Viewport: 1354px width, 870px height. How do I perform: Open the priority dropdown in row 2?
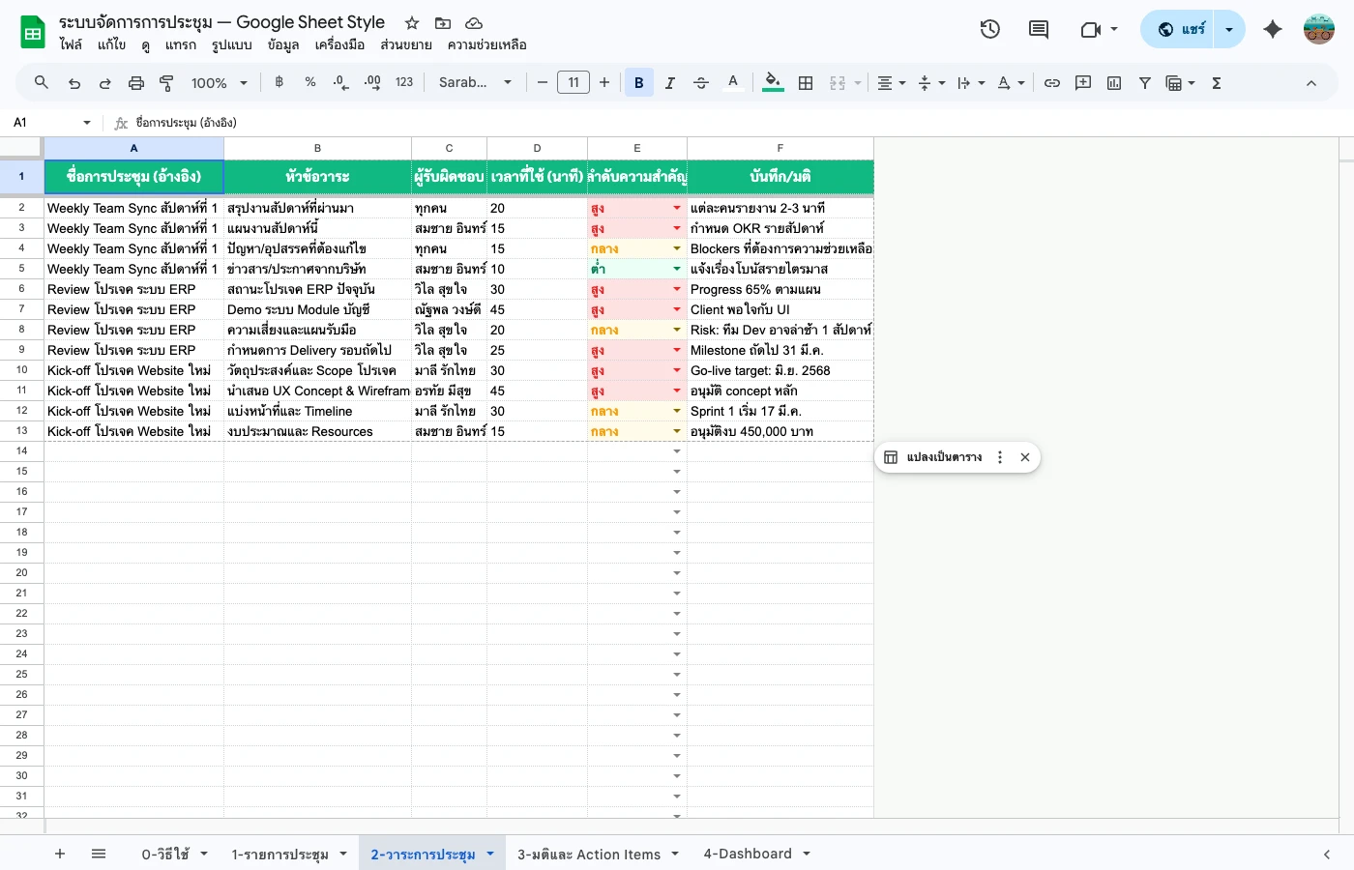(676, 208)
